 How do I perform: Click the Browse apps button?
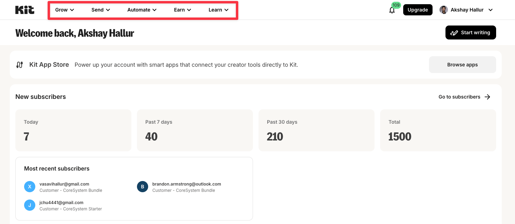(x=462, y=65)
